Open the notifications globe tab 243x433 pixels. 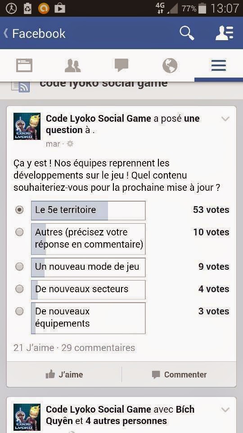coord(170,66)
